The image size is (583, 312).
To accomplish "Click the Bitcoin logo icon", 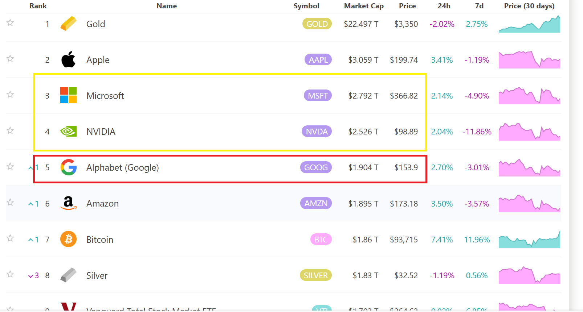I will (68, 239).
